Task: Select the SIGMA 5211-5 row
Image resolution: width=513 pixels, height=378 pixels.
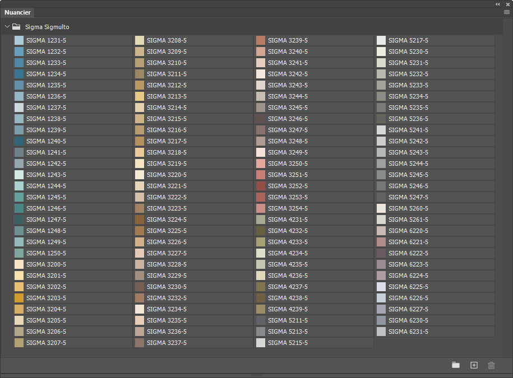Action: tap(314, 320)
